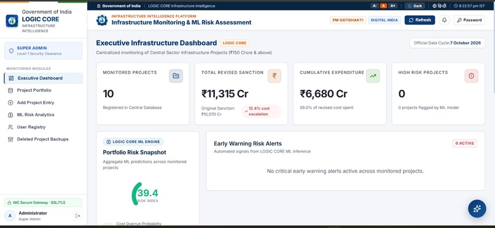Click the 0 ACTIVE alerts badge

click(465, 143)
